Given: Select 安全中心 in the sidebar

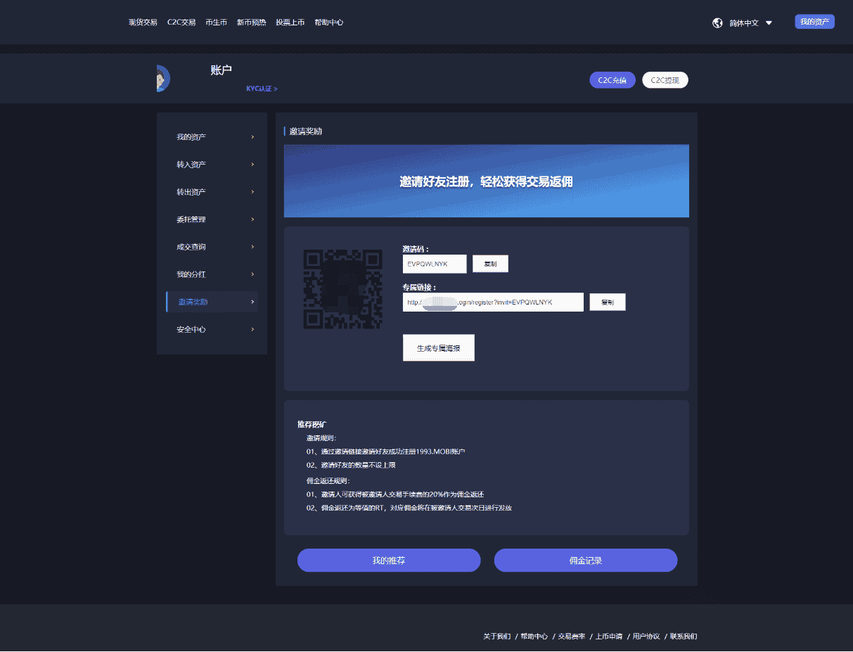Looking at the screenshot, I should pos(191,329).
